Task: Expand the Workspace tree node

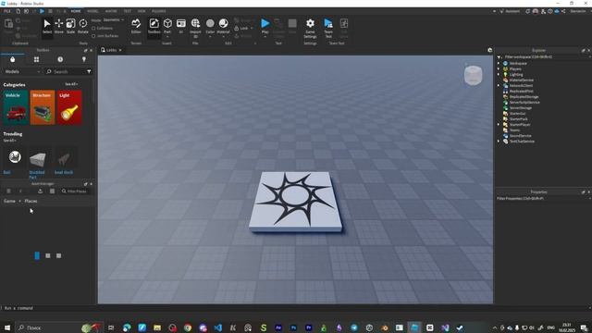Action: coord(499,63)
